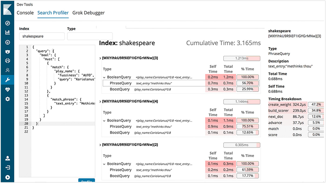326x183 pixels.
Task: Select BoostQuery row in shard [2]
Action: (181, 176)
